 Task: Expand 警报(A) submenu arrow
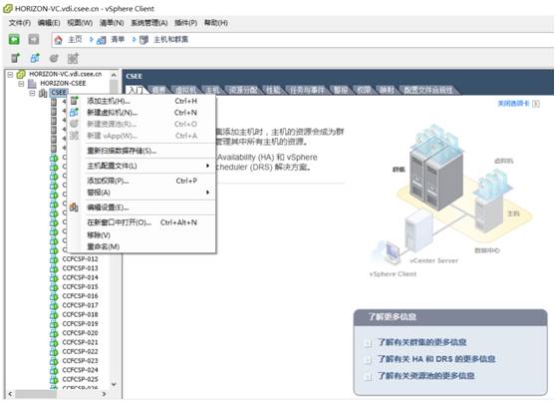[208, 193]
